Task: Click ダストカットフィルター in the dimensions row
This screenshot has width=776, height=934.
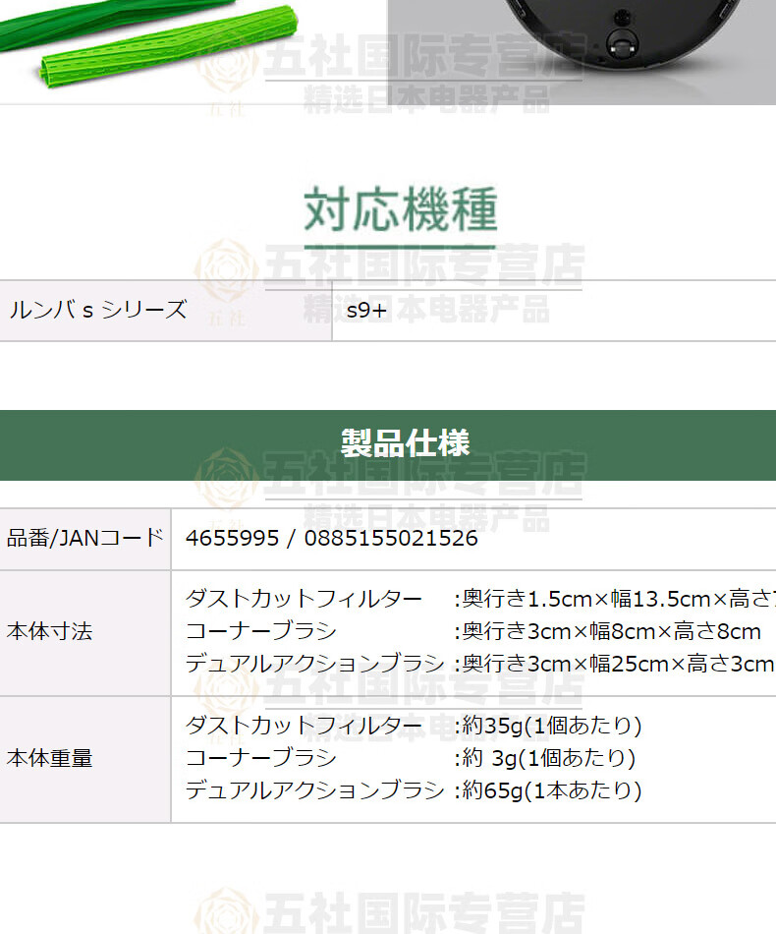Action: tap(304, 599)
